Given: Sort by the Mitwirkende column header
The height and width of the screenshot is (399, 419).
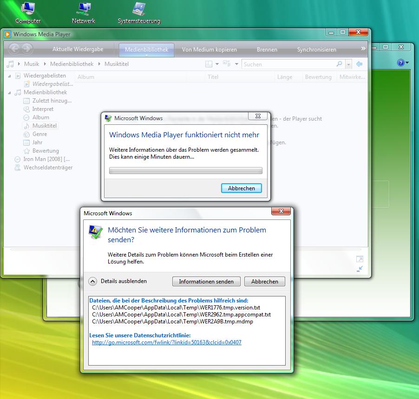Looking at the screenshot, I should (352, 77).
